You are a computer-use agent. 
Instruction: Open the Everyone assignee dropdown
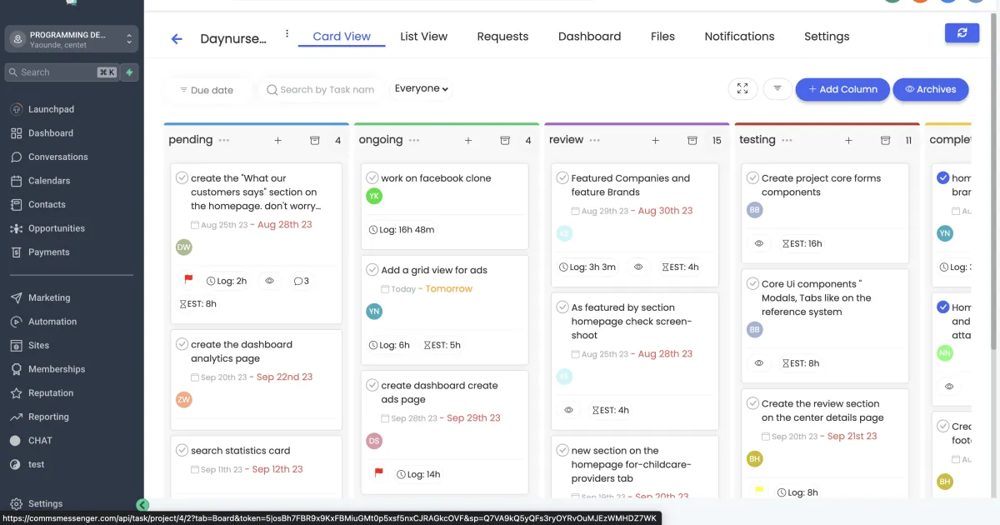tap(421, 88)
